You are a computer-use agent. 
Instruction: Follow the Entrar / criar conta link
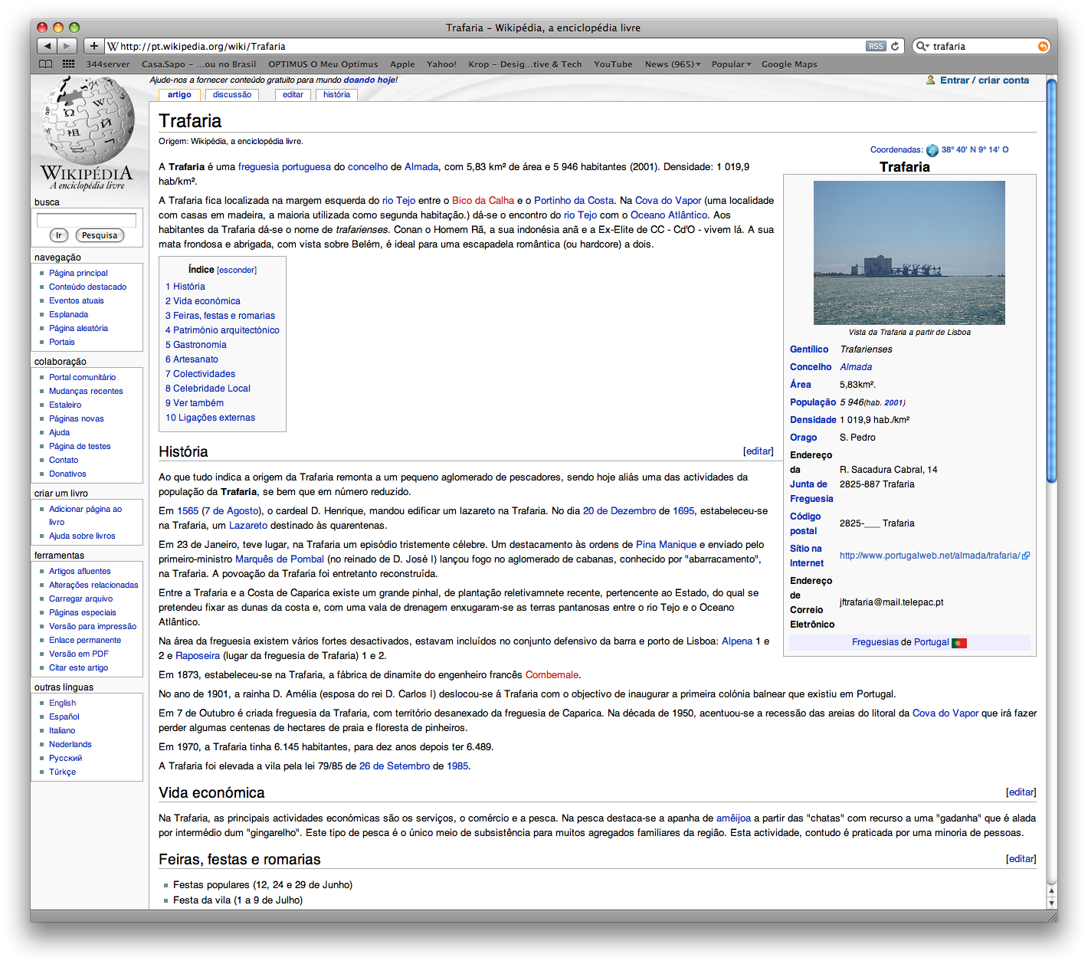[x=985, y=80]
